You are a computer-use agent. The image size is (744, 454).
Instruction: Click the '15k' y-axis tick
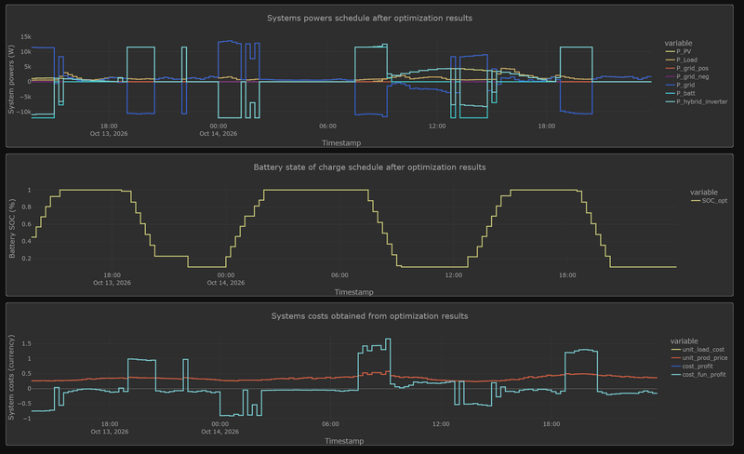[26, 36]
